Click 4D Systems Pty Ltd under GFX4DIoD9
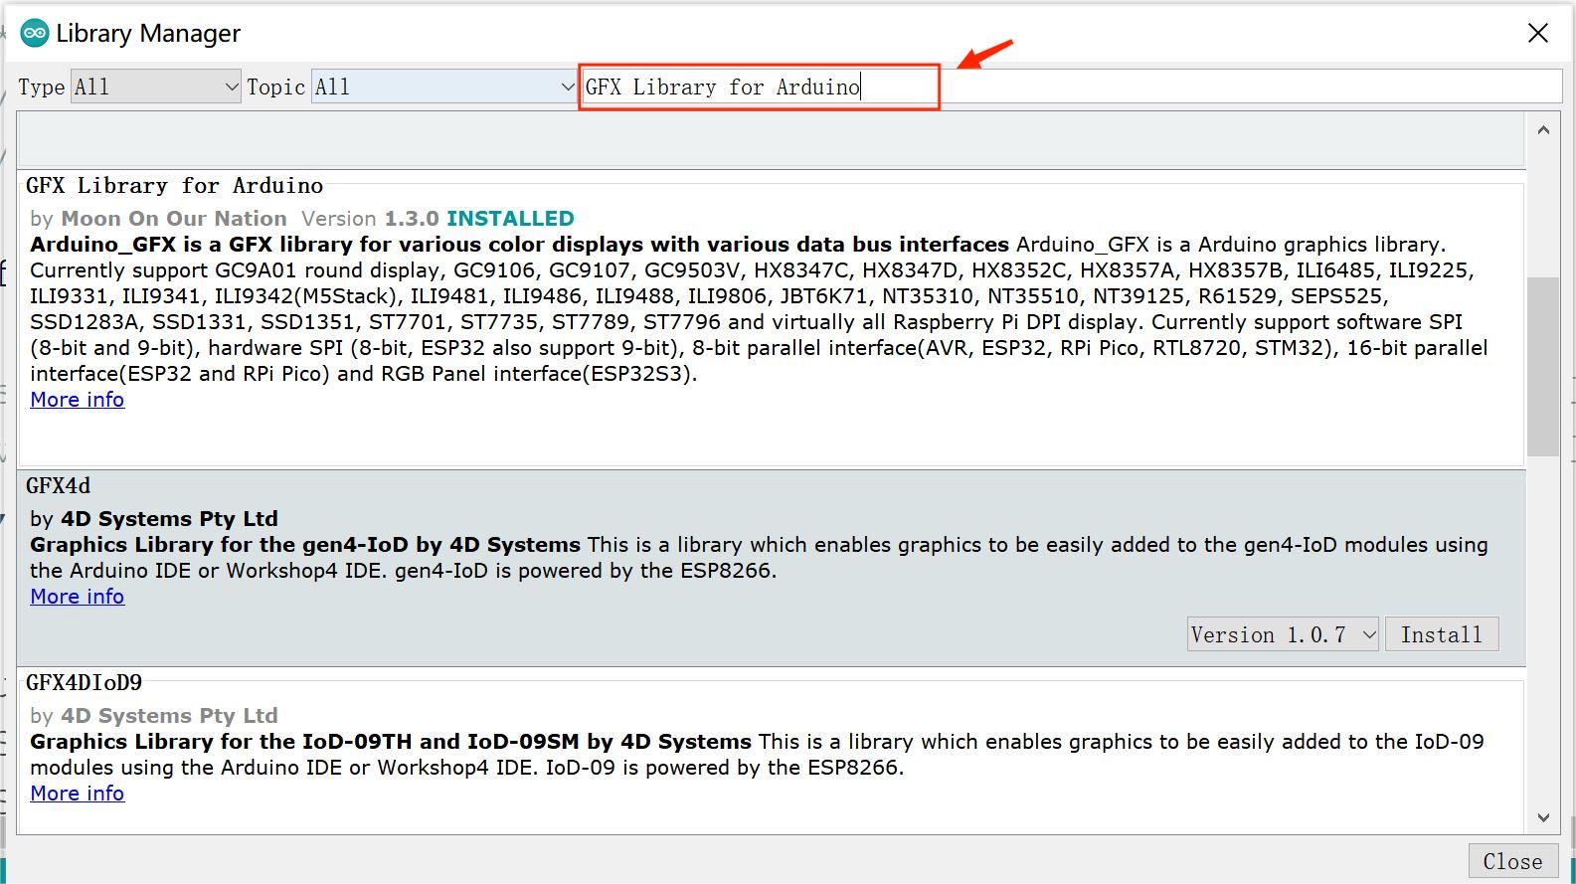This screenshot has height=884, width=1576. point(169,716)
